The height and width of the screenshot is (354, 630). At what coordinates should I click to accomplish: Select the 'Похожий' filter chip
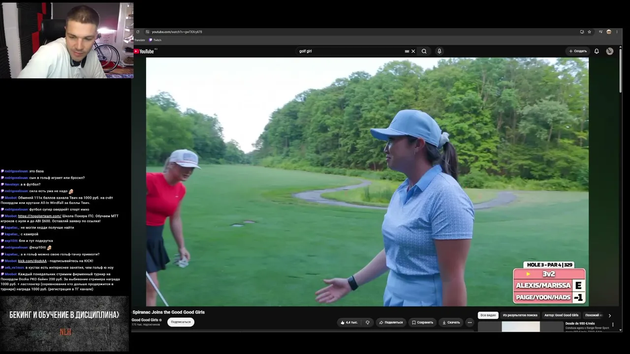[x=593, y=315]
